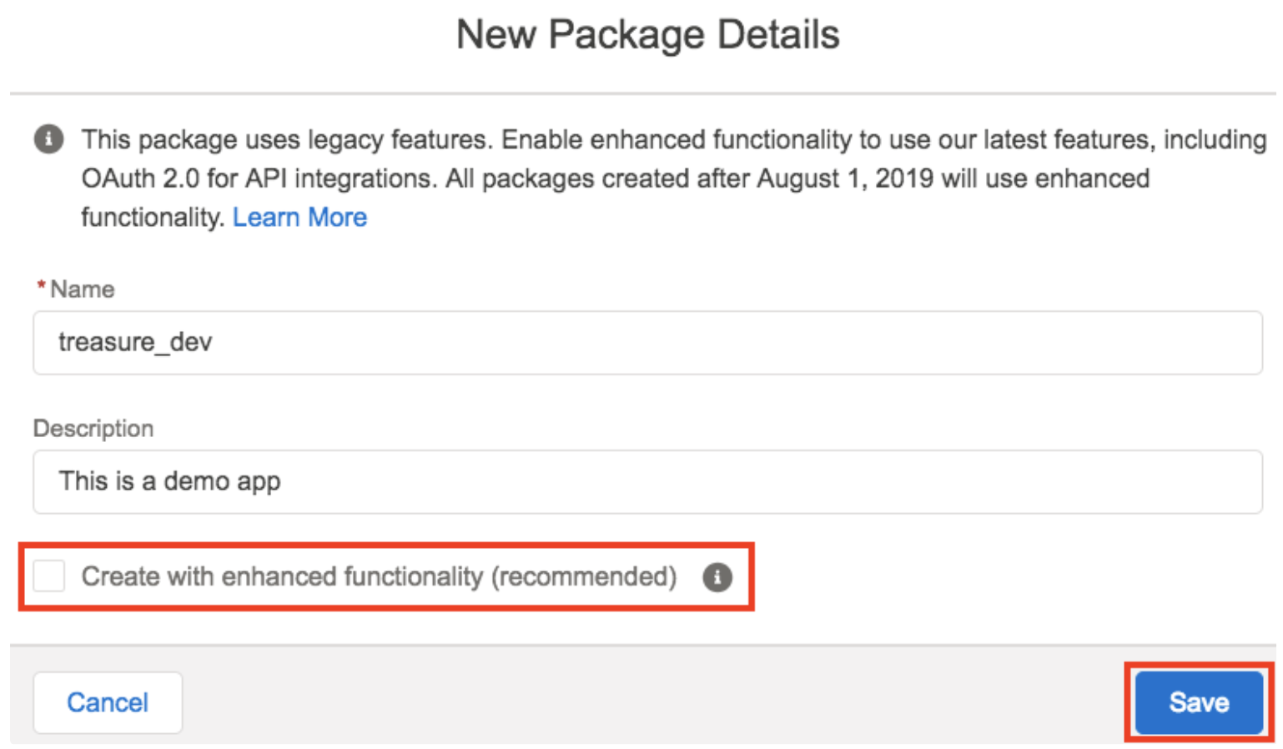This screenshot has width=1283, height=749.
Task: Click the enhanced functionality (recommended) label text
Action: pyautogui.click(x=379, y=576)
